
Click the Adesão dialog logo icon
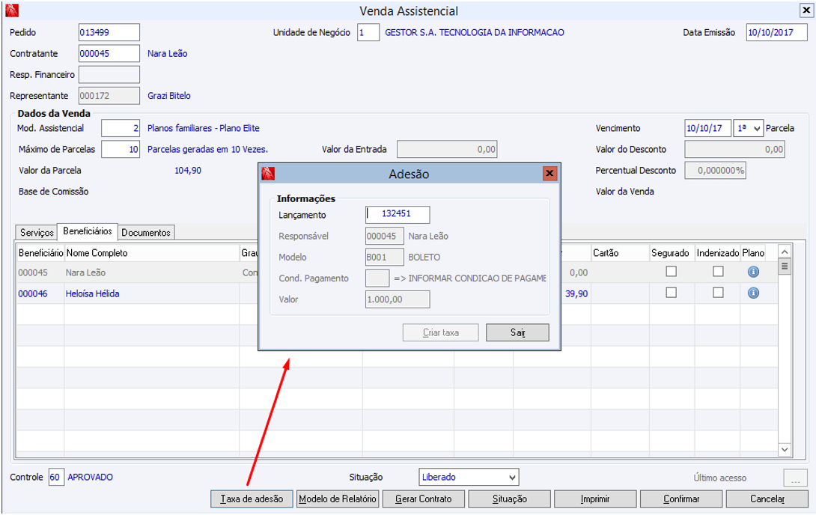[x=268, y=173]
